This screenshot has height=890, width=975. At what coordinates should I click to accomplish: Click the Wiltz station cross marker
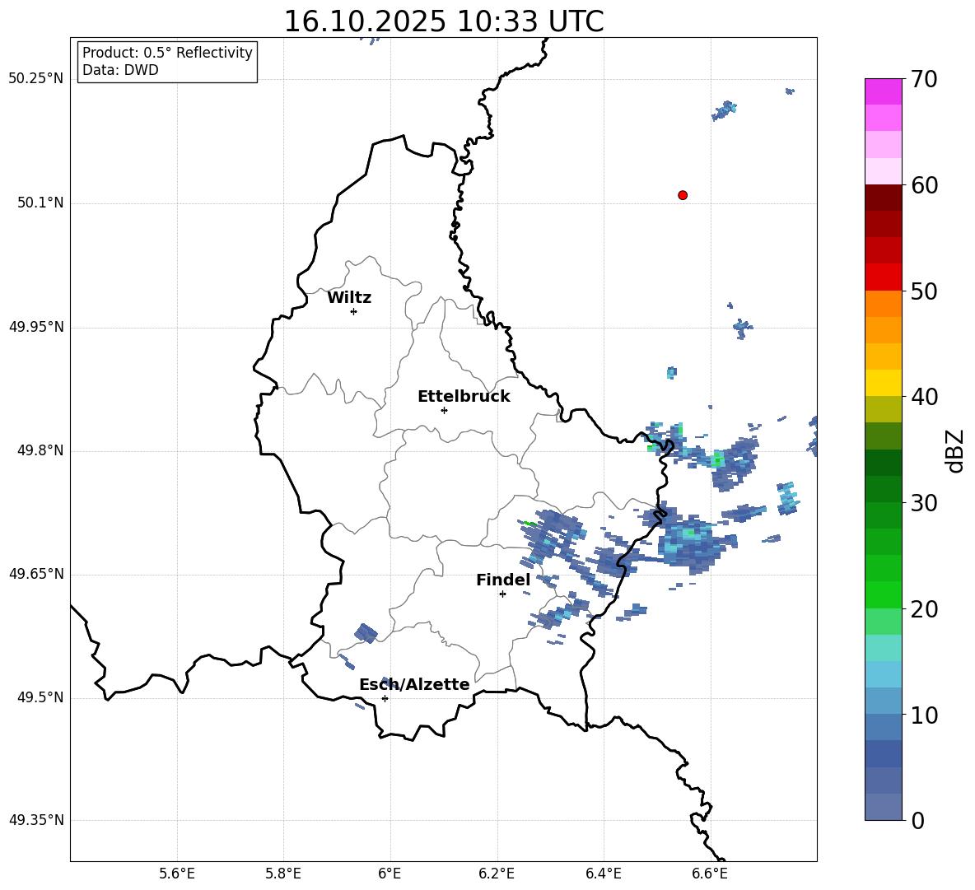[x=354, y=311]
